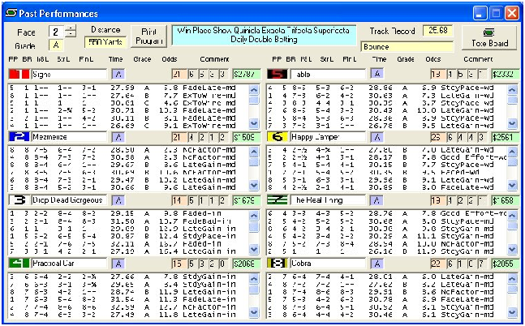Click the Drop Dead Gorgeous name field
The width and height of the screenshot is (525, 326).
coord(69,200)
